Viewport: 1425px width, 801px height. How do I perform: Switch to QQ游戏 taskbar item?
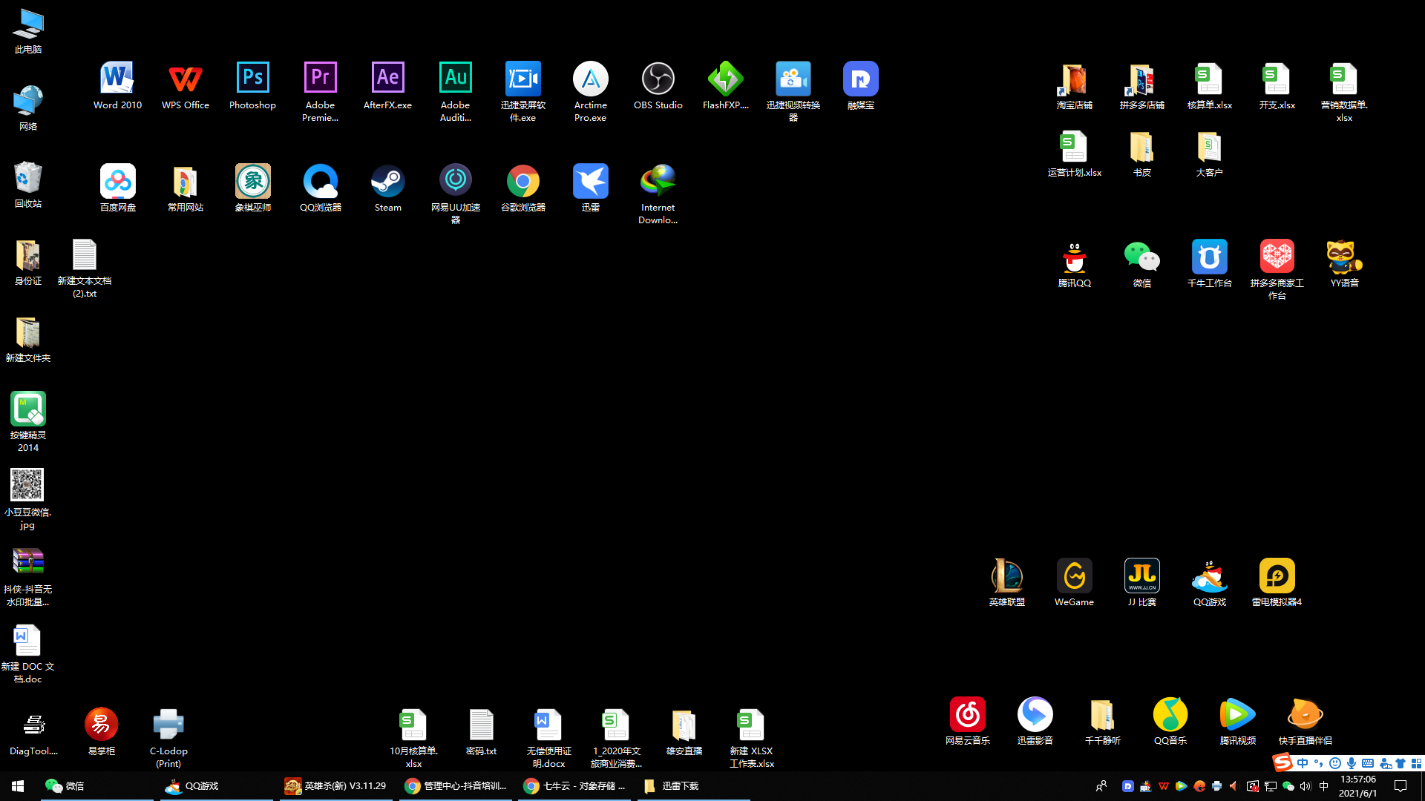(x=216, y=785)
